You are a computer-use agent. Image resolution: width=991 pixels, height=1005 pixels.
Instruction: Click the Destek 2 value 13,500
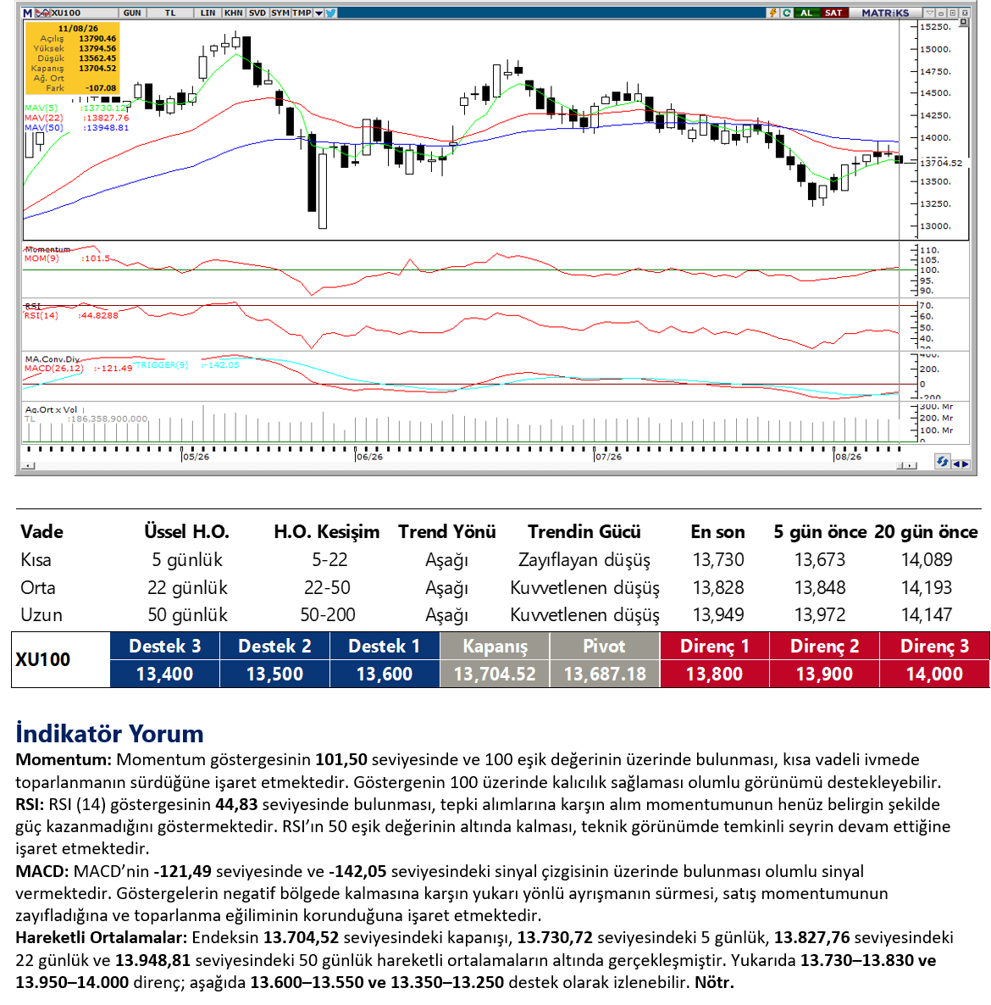(274, 675)
